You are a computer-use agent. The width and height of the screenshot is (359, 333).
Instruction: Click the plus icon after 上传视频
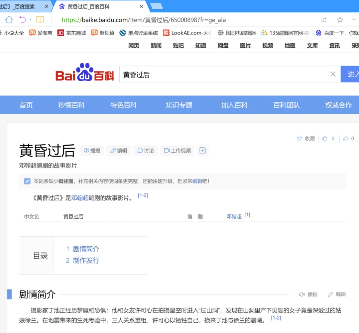point(203,151)
